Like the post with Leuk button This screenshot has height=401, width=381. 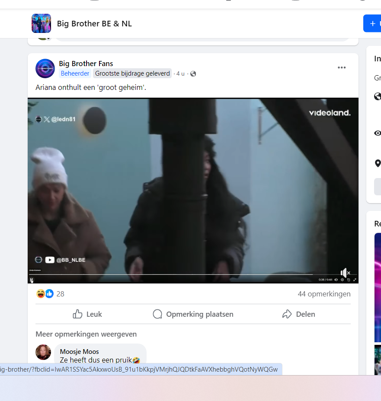point(87,314)
